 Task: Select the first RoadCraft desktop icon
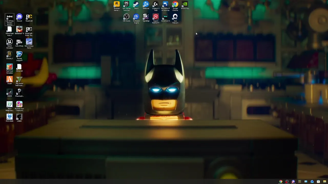(x=29, y=18)
